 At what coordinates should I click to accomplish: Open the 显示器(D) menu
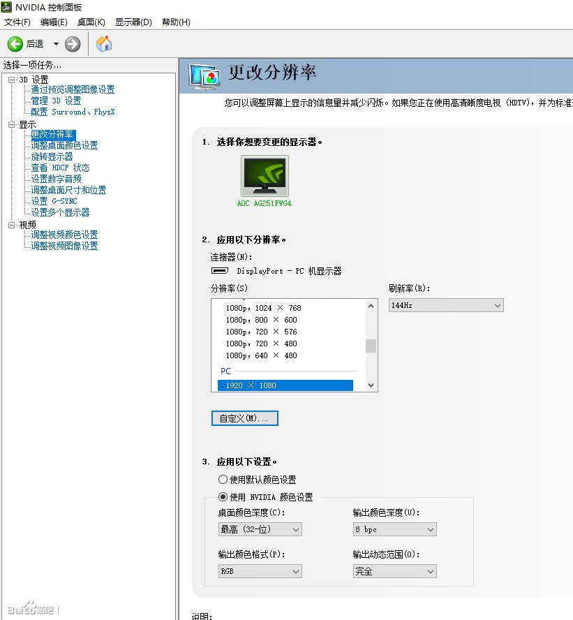[133, 22]
